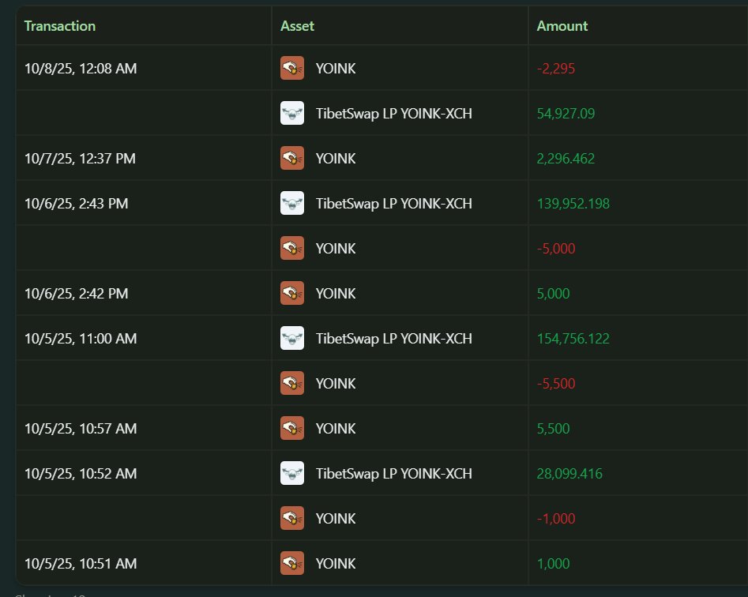This screenshot has width=748, height=597.
Task: Click the green amount 5,500
Action: coord(554,428)
